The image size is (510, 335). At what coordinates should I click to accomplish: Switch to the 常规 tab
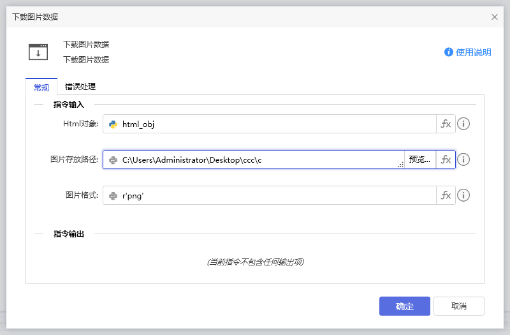click(41, 87)
